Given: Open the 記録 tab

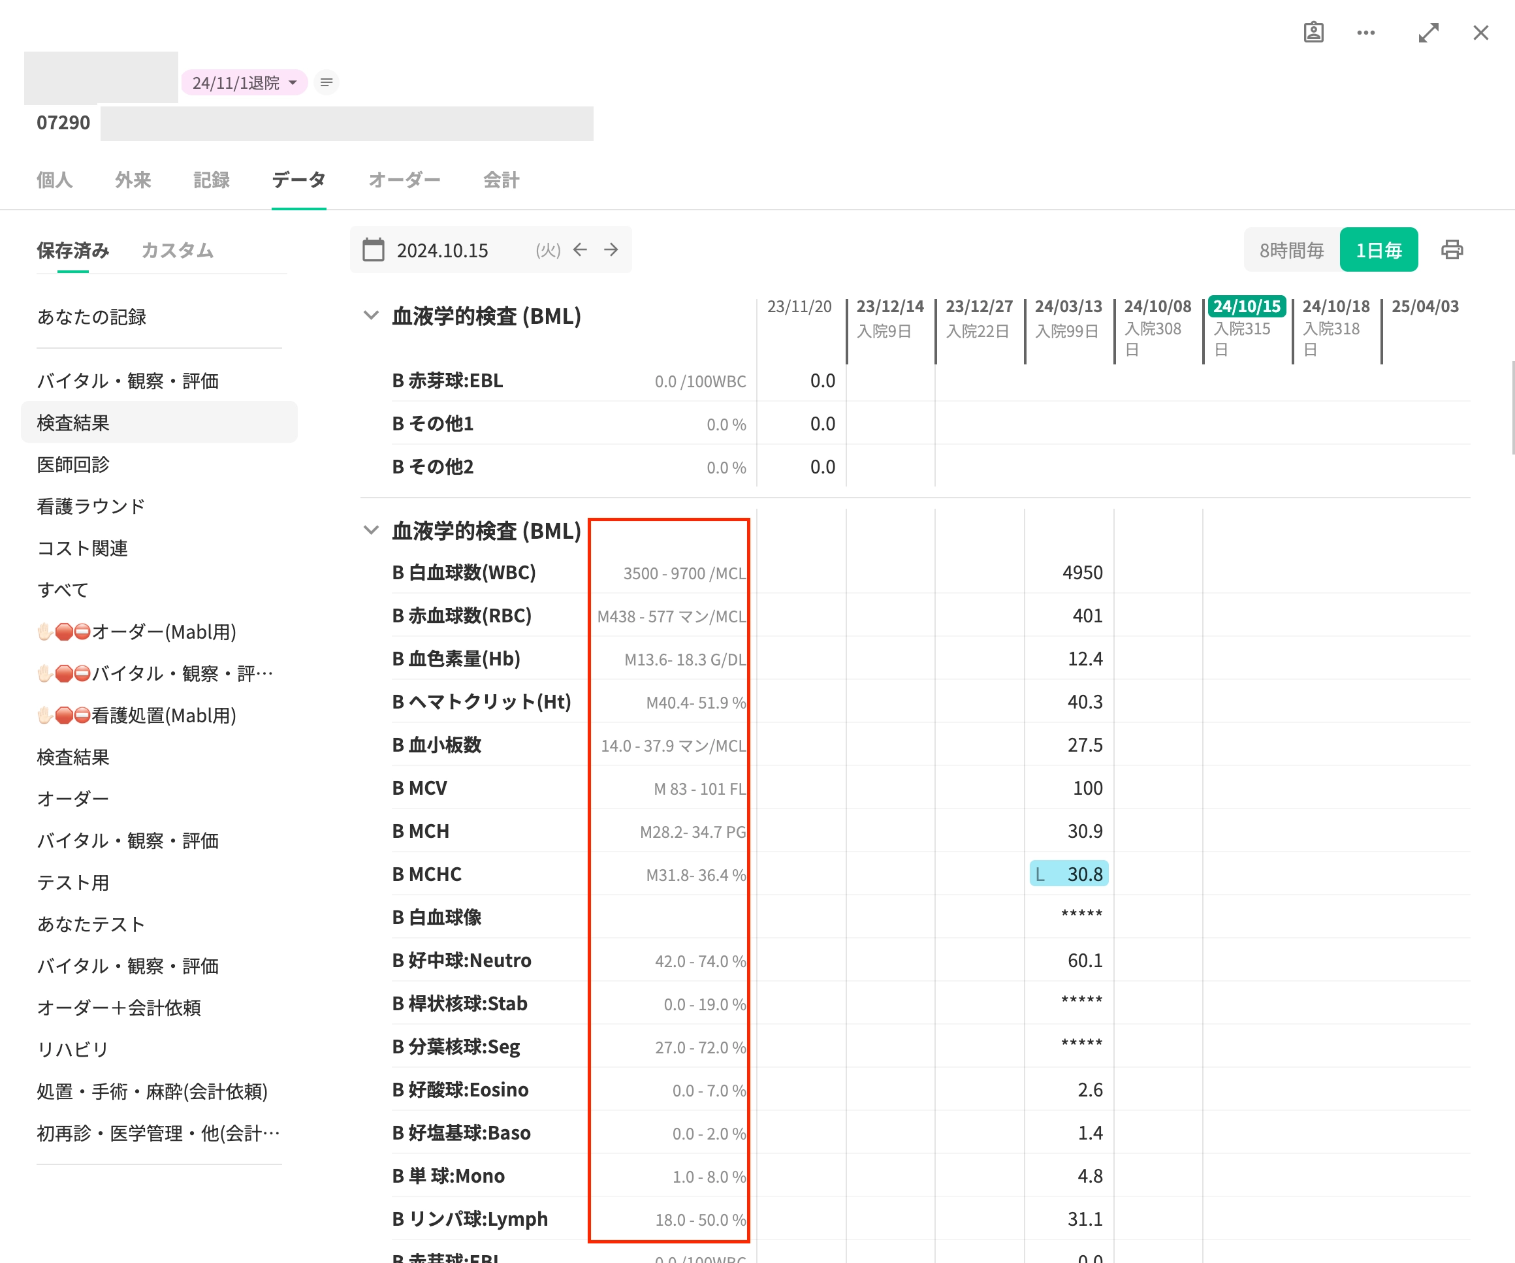Looking at the screenshot, I should 212,180.
